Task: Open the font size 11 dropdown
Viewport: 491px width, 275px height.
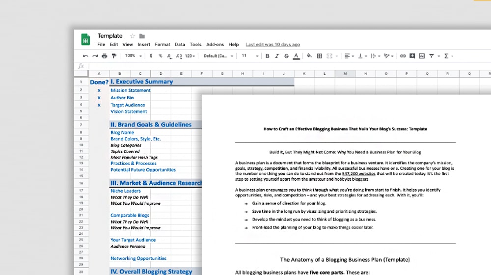Action: pyautogui.click(x=248, y=56)
